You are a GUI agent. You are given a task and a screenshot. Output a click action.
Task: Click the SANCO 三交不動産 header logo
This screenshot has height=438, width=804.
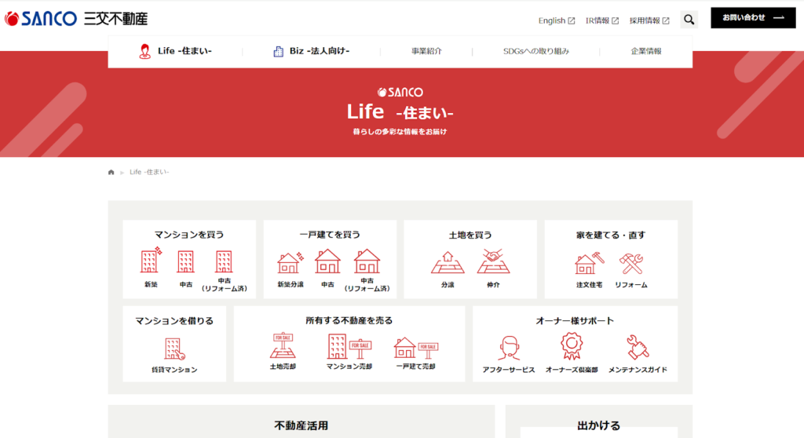click(76, 19)
